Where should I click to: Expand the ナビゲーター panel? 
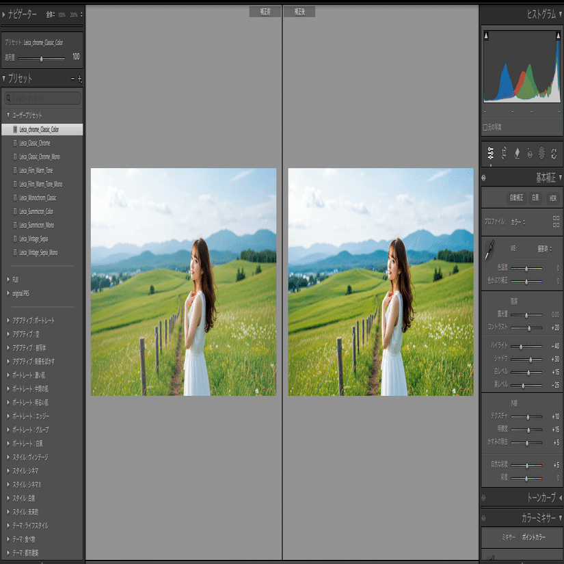pyautogui.click(x=3, y=15)
